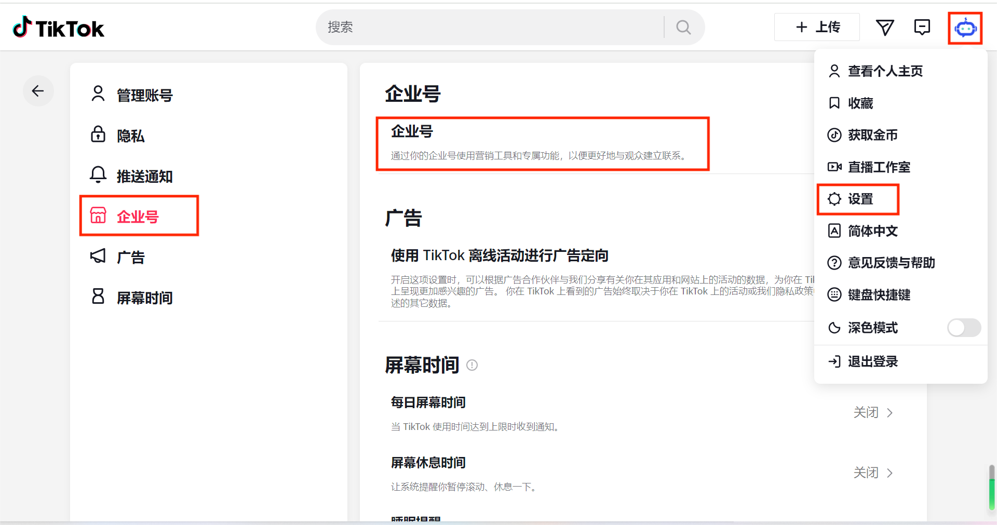Click the 屏幕时间 hourglass icon

[x=98, y=297]
